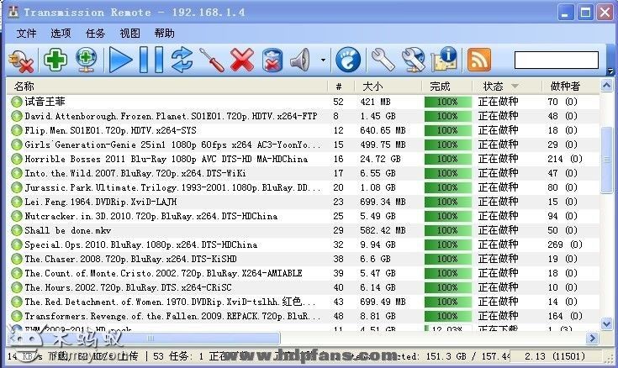This screenshot has height=368, width=618.
Task: Click the info map icon
Action: [x=444, y=59]
